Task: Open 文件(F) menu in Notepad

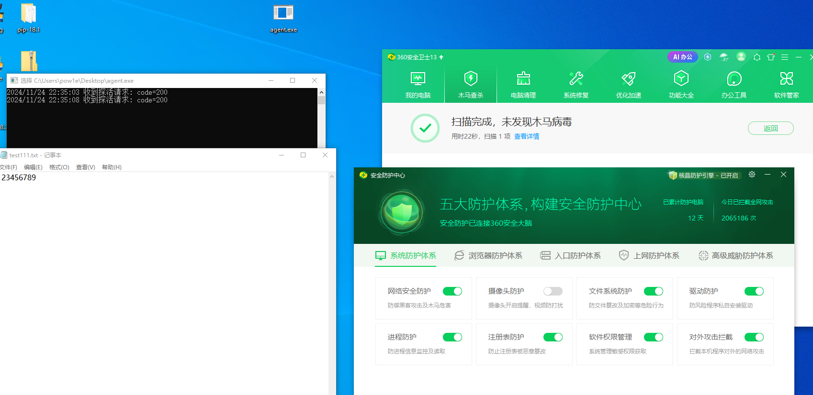Action: [8, 167]
